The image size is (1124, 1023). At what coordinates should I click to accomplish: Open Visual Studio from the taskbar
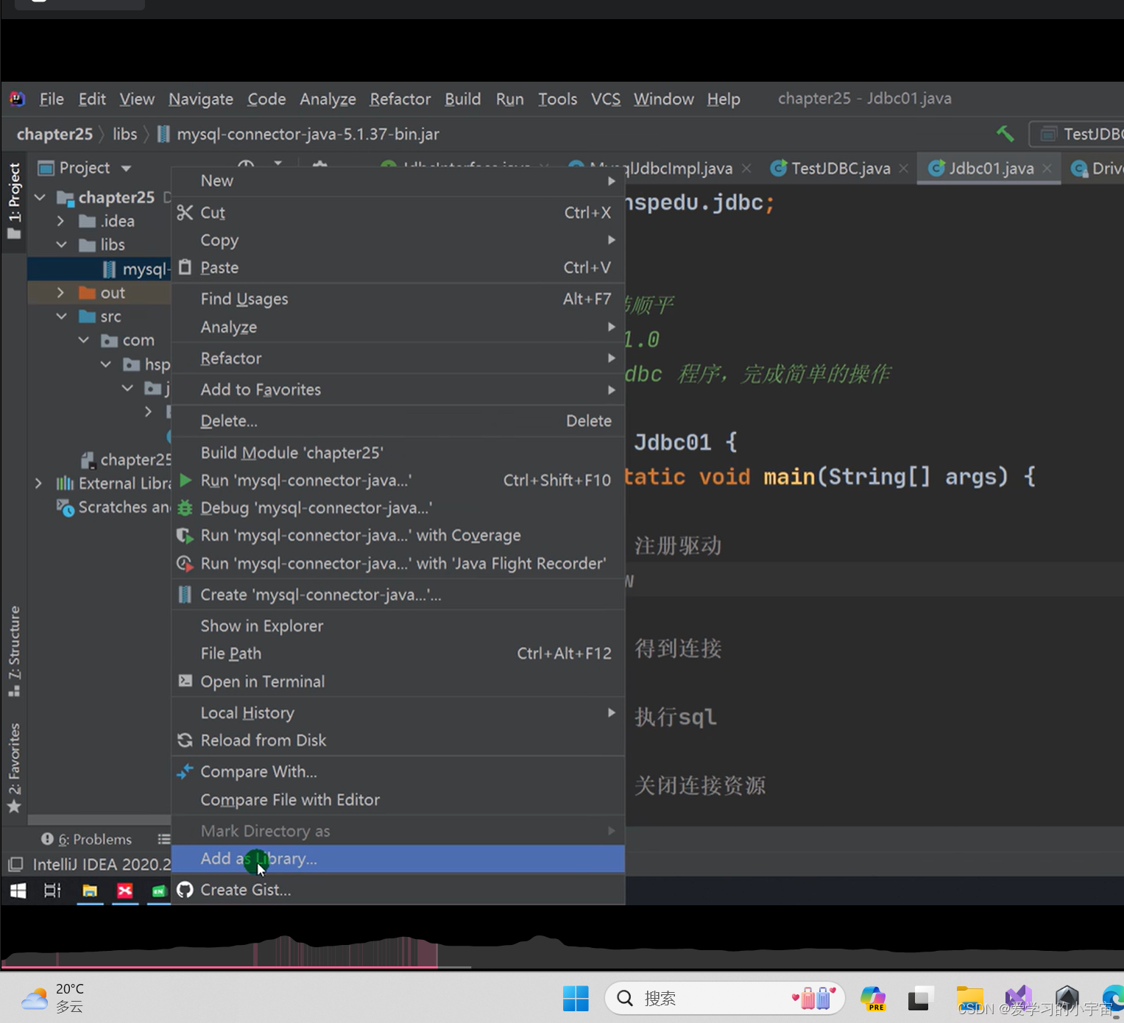tap(1019, 999)
